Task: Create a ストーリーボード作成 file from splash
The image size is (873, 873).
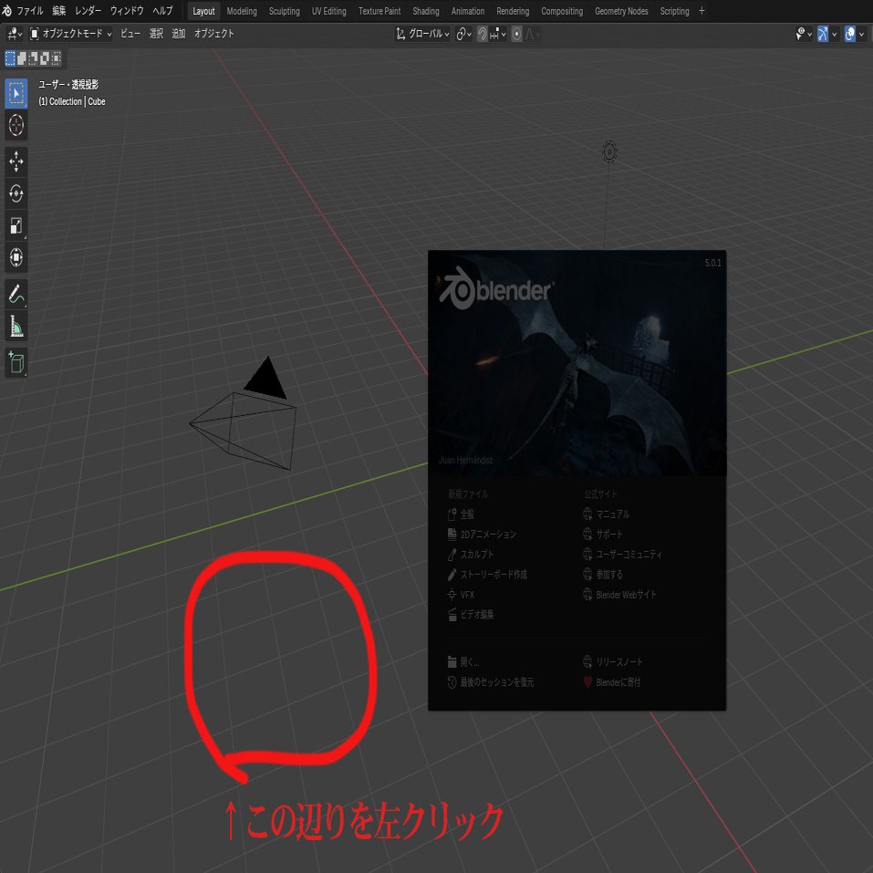Action: tap(487, 574)
